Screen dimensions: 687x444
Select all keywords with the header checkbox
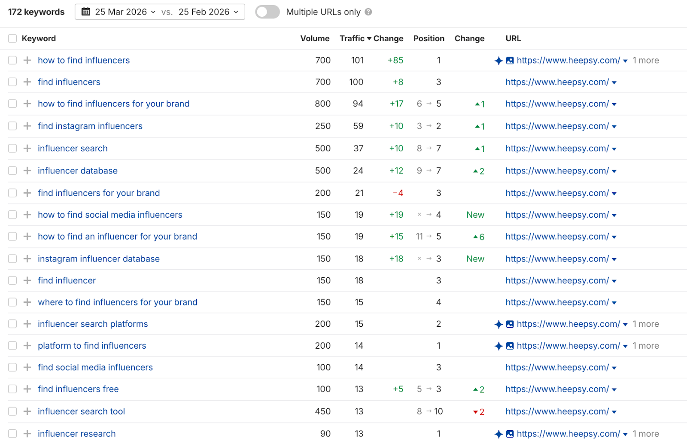[x=12, y=38]
